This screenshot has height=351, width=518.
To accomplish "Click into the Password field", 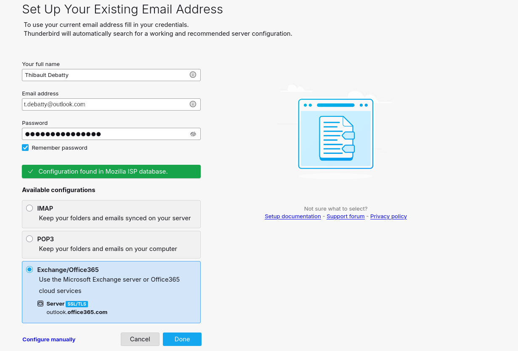I will tap(105, 134).
